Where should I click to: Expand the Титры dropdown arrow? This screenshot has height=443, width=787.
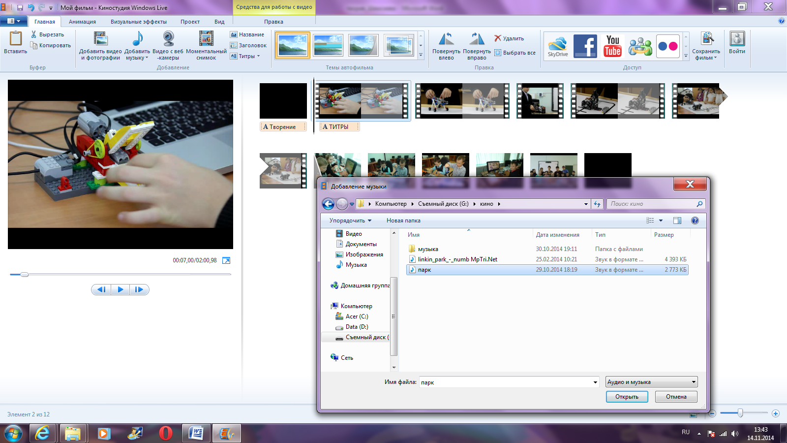click(258, 56)
